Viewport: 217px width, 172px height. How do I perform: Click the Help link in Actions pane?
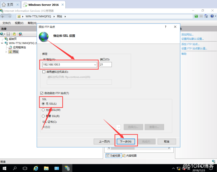point(184,54)
